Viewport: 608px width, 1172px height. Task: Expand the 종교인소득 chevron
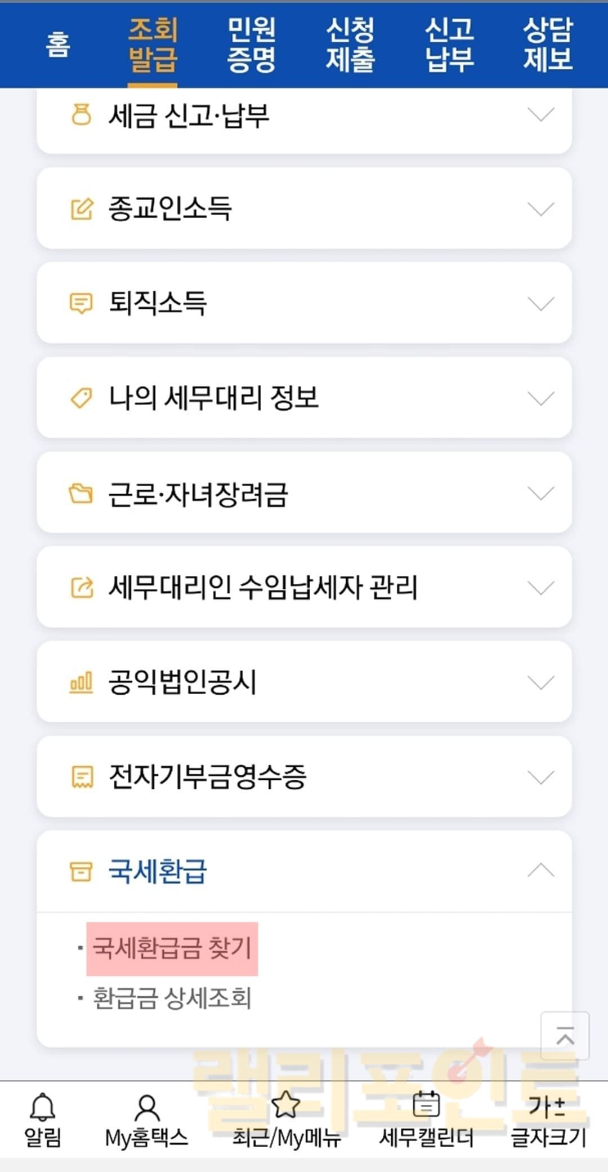(x=541, y=209)
